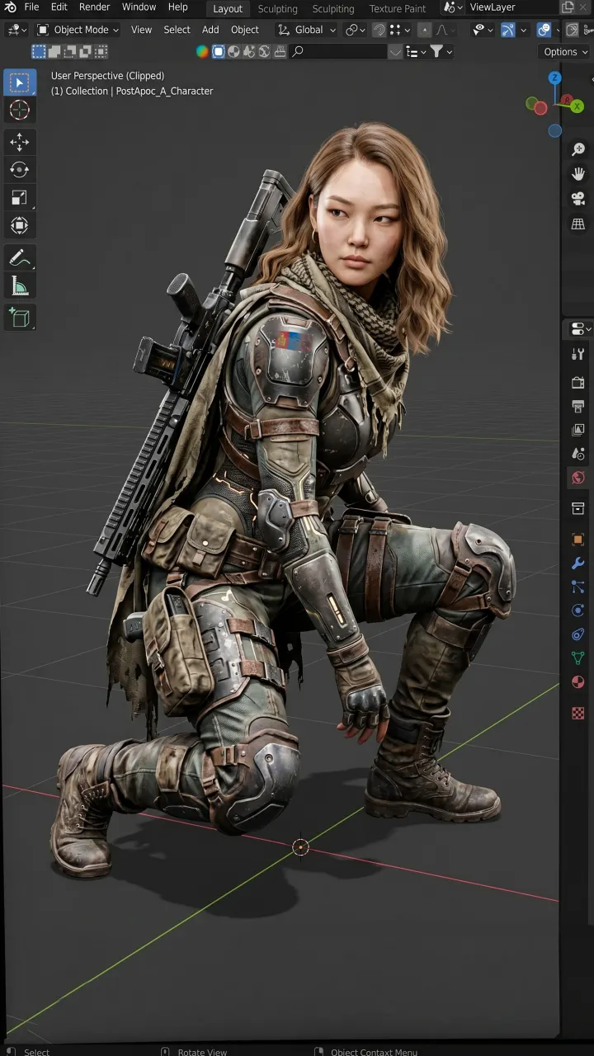Open the Object Mode dropdown
594x1056 pixels.
coord(78,30)
